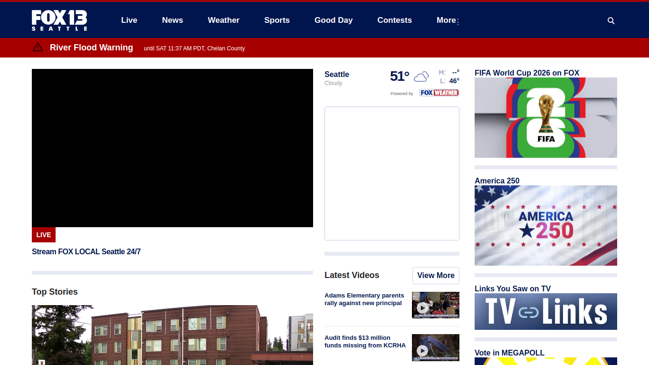
Task: Click the Latest Videos heading
Action: [352, 275]
